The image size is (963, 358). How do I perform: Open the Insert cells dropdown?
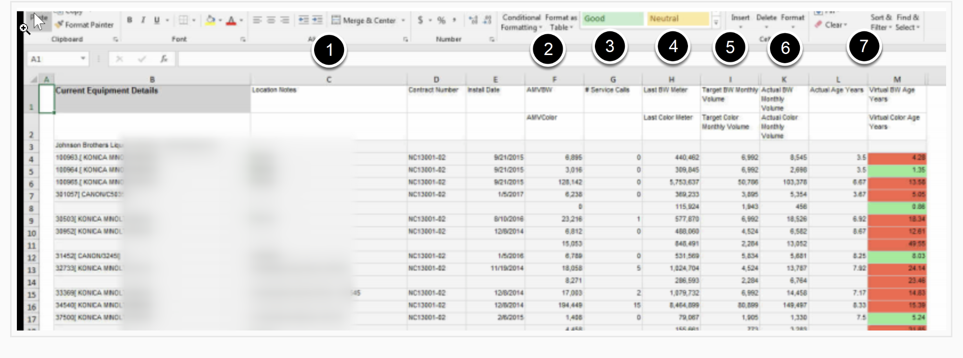(x=740, y=21)
